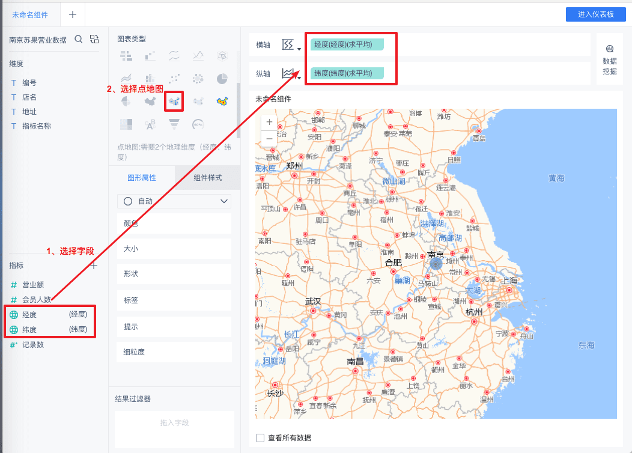Open the 纬度(纬度)(求平均) field menu
This screenshot has width=632, height=453.
(x=347, y=73)
